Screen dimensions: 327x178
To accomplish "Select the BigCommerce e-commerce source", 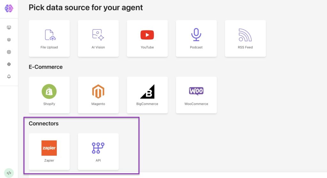I will [x=147, y=95].
